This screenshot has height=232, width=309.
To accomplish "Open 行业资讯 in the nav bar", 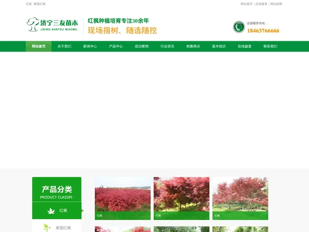I will coord(167,46).
